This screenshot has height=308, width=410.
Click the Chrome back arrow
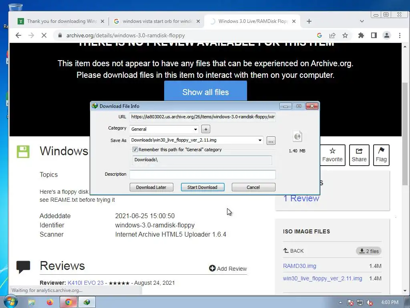click(x=18, y=35)
